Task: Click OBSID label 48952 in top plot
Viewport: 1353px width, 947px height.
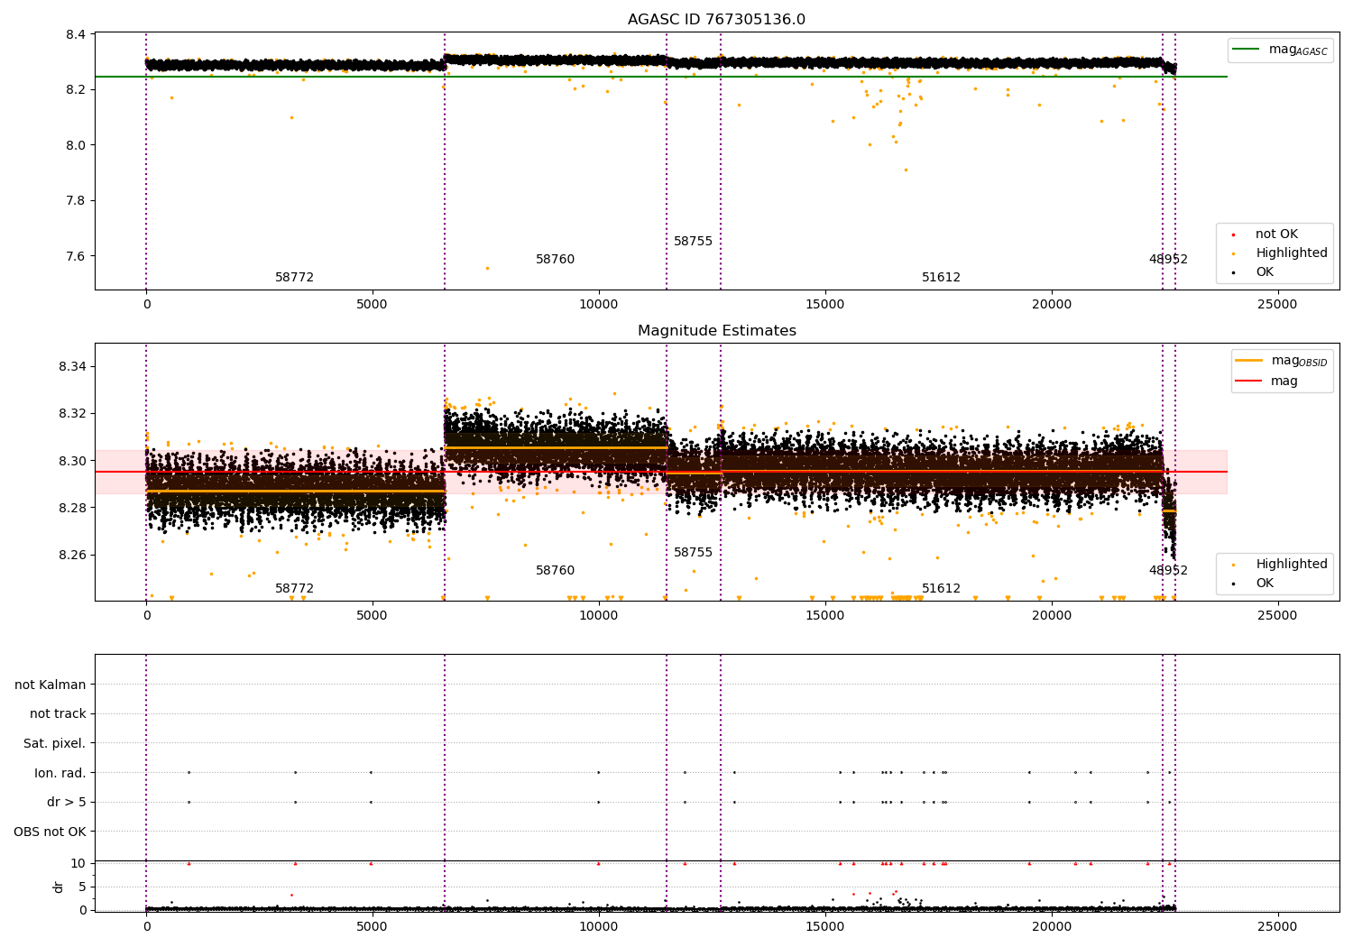Action: coord(1168,260)
